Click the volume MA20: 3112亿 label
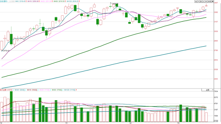This screenshot has height=124, width=221. click(x=45, y=90)
